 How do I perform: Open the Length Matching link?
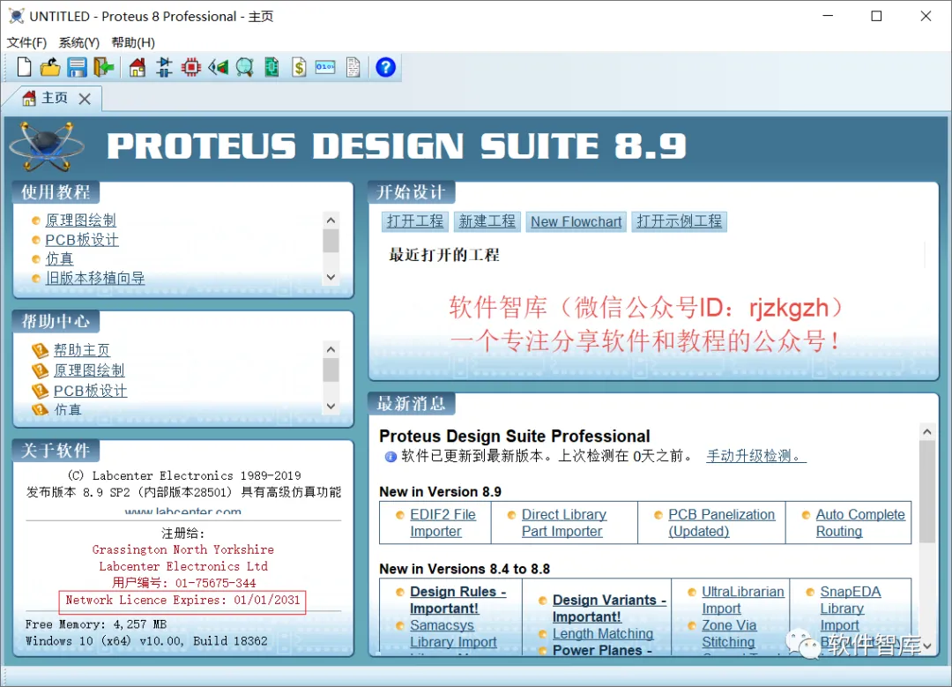click(x=602, y=633)
